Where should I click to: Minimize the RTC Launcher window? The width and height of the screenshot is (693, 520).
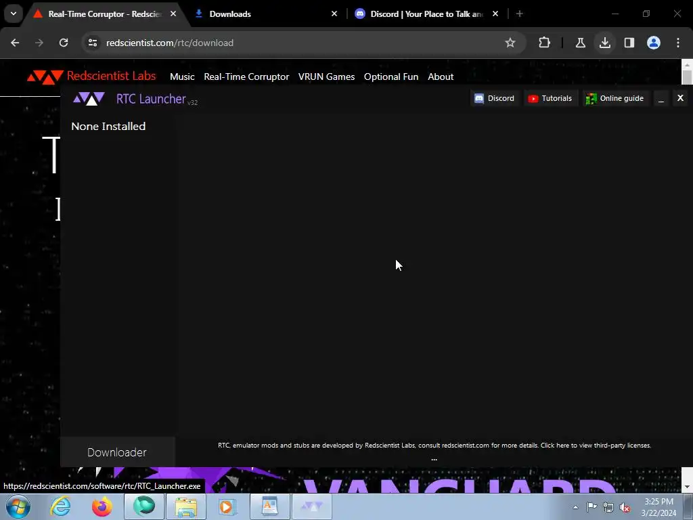tap(661, 98)
